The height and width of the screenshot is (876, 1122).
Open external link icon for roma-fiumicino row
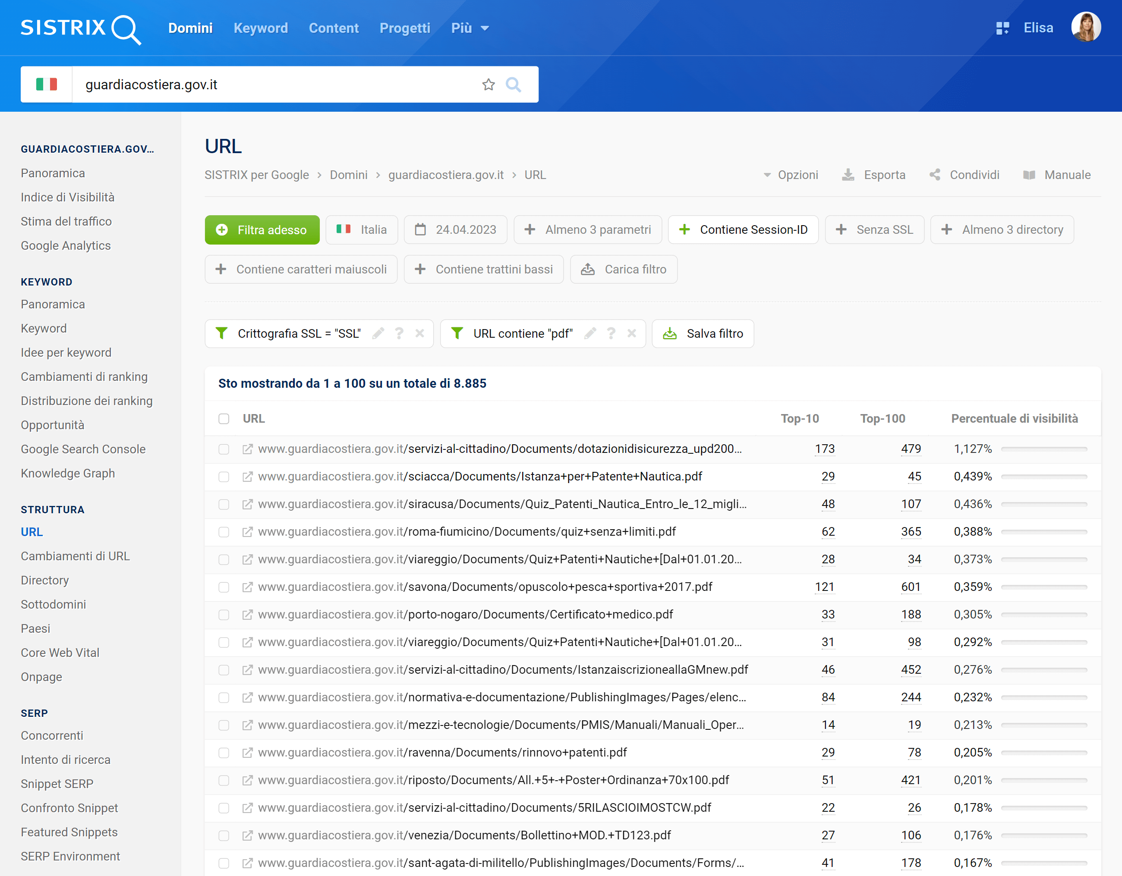pyautogui.click(x=247, y=533)
